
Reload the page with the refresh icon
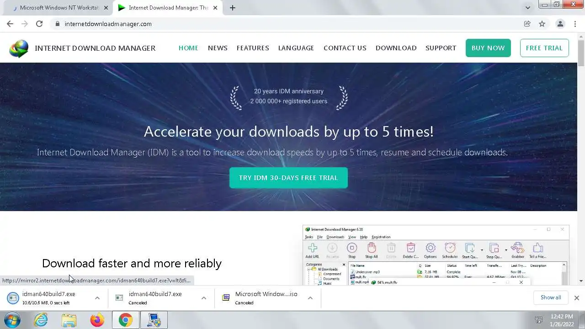click(39, 24)
